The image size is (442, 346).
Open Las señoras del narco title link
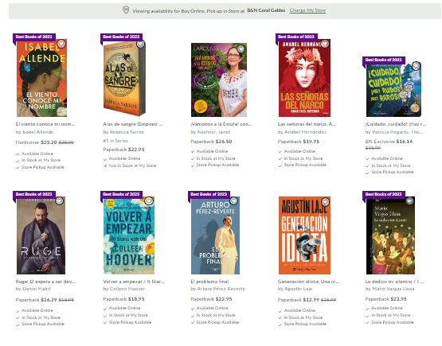tap(307, 124)
